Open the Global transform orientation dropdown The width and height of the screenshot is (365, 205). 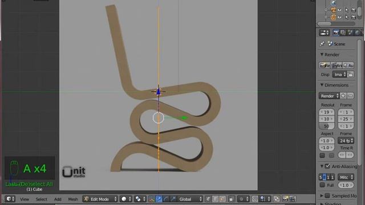point(190,199)
